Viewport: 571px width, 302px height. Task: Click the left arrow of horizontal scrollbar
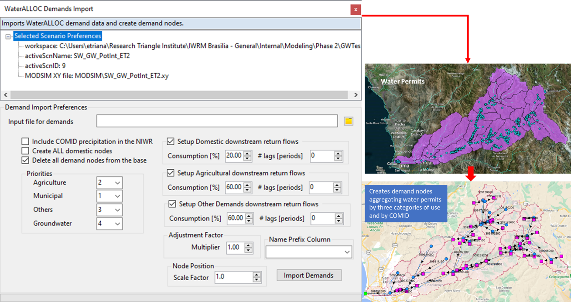pos(5,95)
